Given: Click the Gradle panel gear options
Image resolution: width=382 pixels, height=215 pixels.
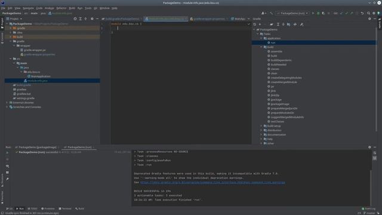Looking at the screenshot, I should pos(369,19).
